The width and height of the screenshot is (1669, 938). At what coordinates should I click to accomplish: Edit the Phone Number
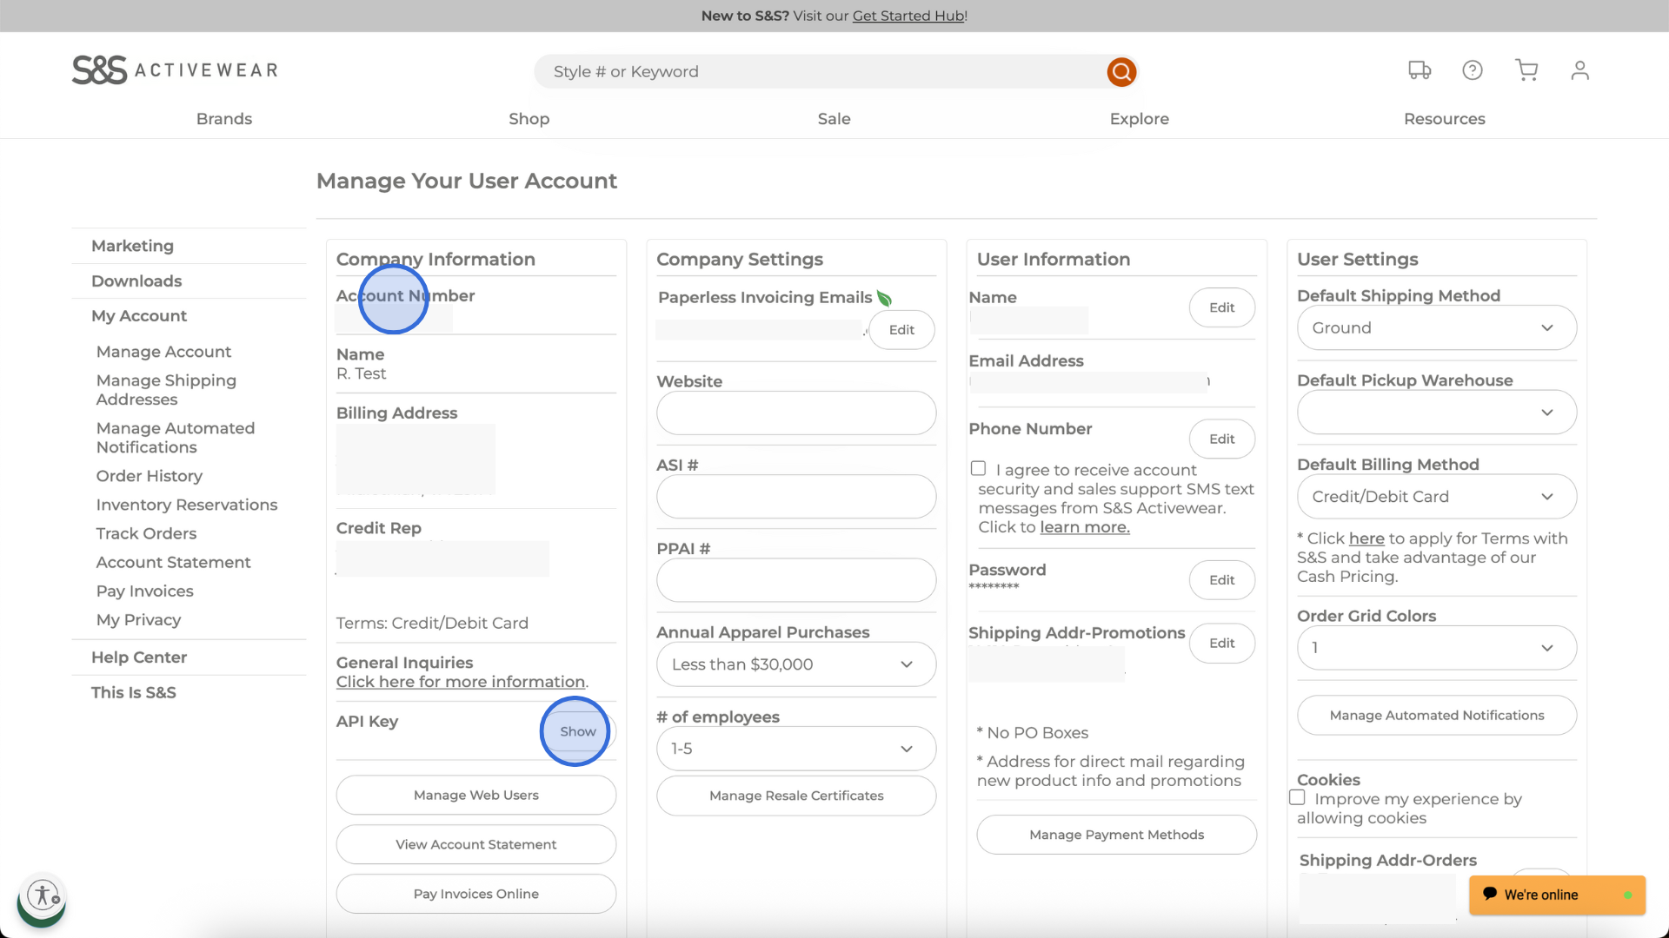1221,439
